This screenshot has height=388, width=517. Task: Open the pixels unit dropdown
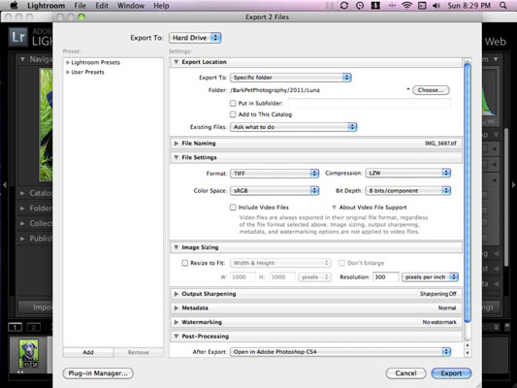click(x=314, y=276)
